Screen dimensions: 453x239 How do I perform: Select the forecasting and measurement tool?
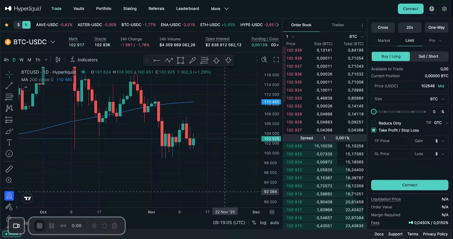[x=9, y=119]
